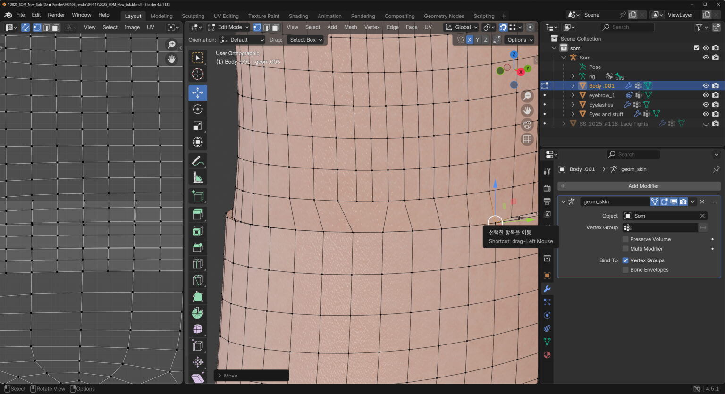Image resolution: width=725 pixels, height=394 pixels.
Task: Toggle camera view in viewport gizmo
Action: tap(527, 125)
